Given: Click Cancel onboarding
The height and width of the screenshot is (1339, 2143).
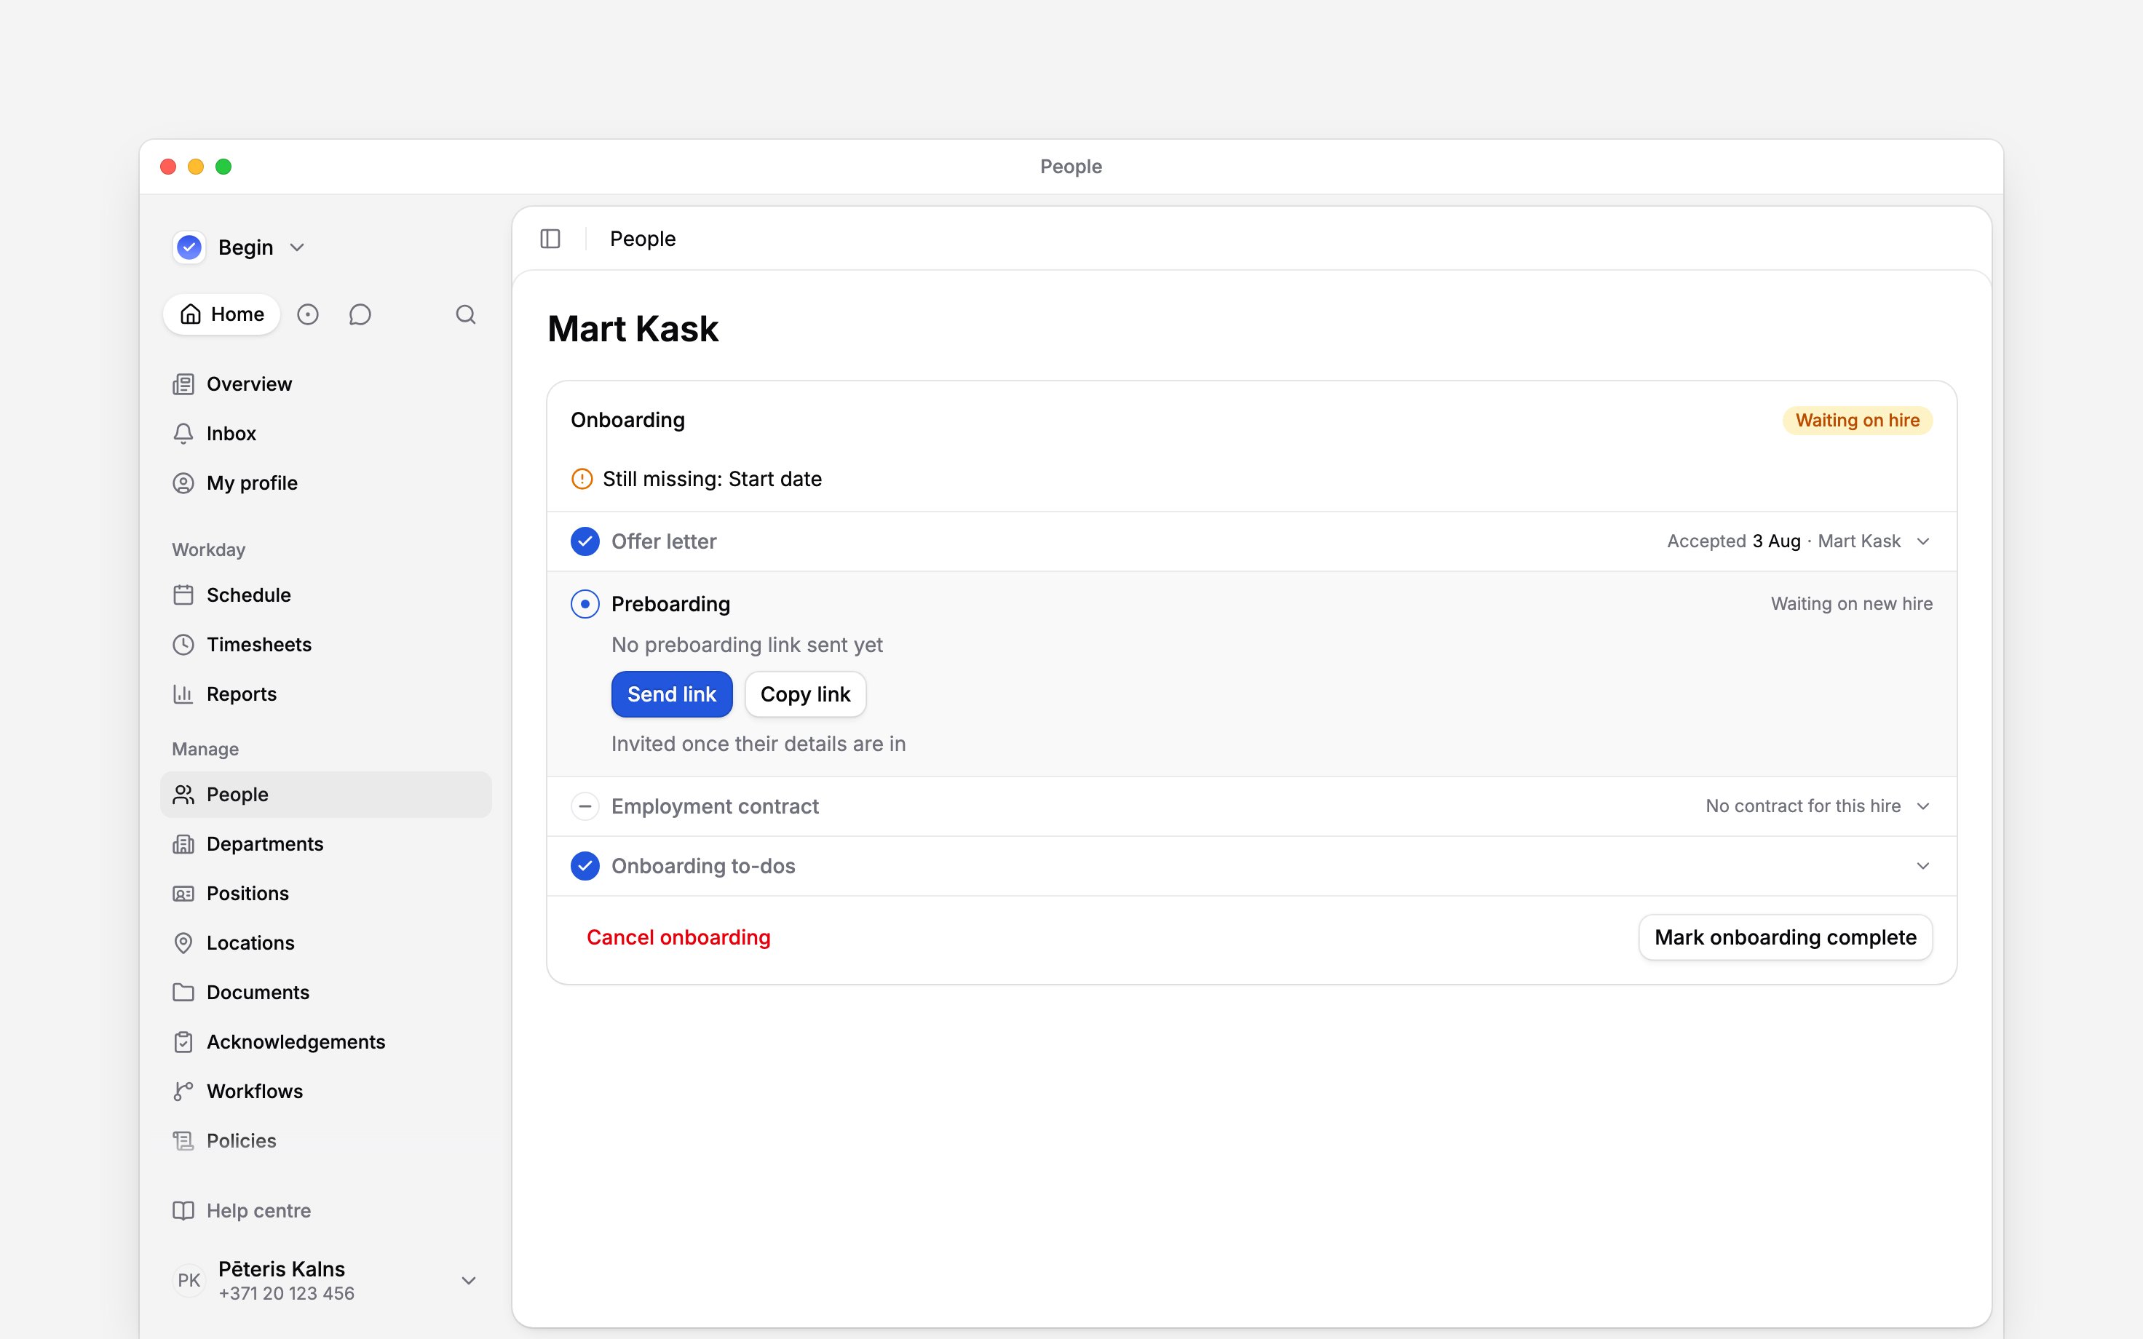Looking at the screenshot, I should [x=678, y=937].
